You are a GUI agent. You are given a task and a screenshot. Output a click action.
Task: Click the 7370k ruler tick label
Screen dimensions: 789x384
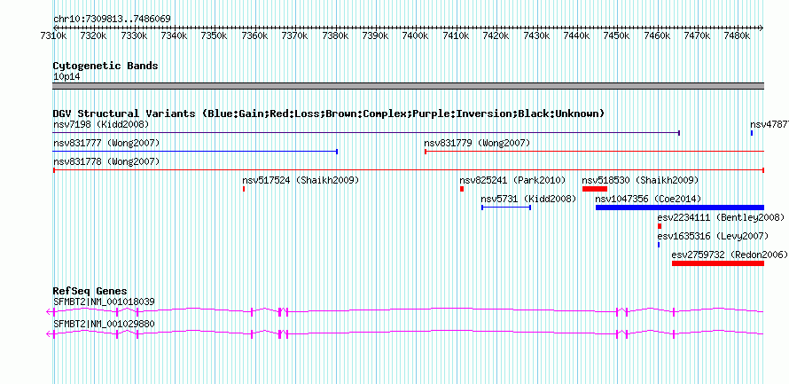pyautogui.click(x=293, y=35)
